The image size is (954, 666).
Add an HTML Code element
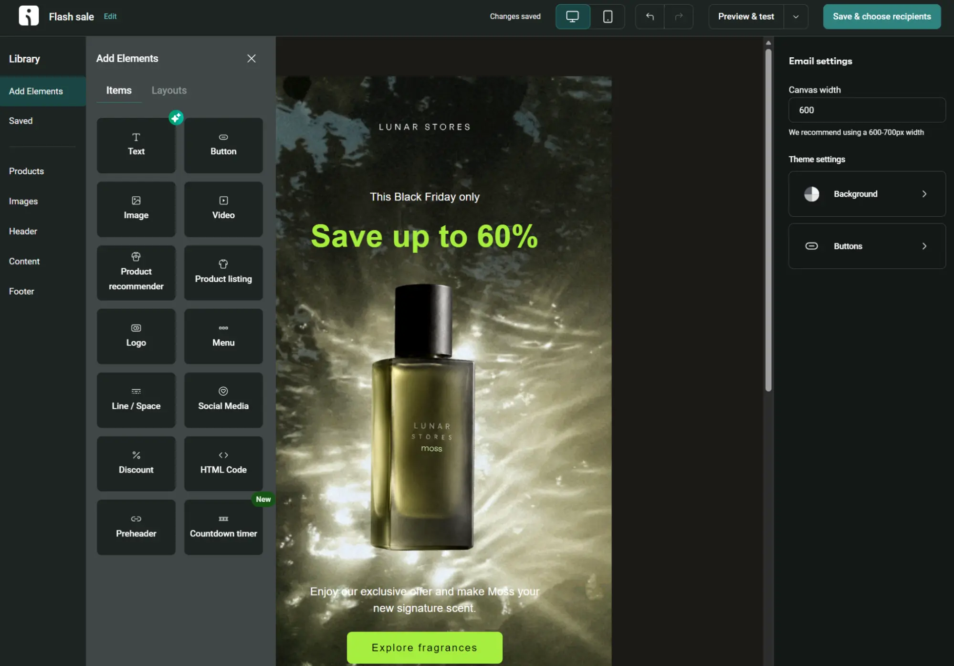[x=223, y=464]
